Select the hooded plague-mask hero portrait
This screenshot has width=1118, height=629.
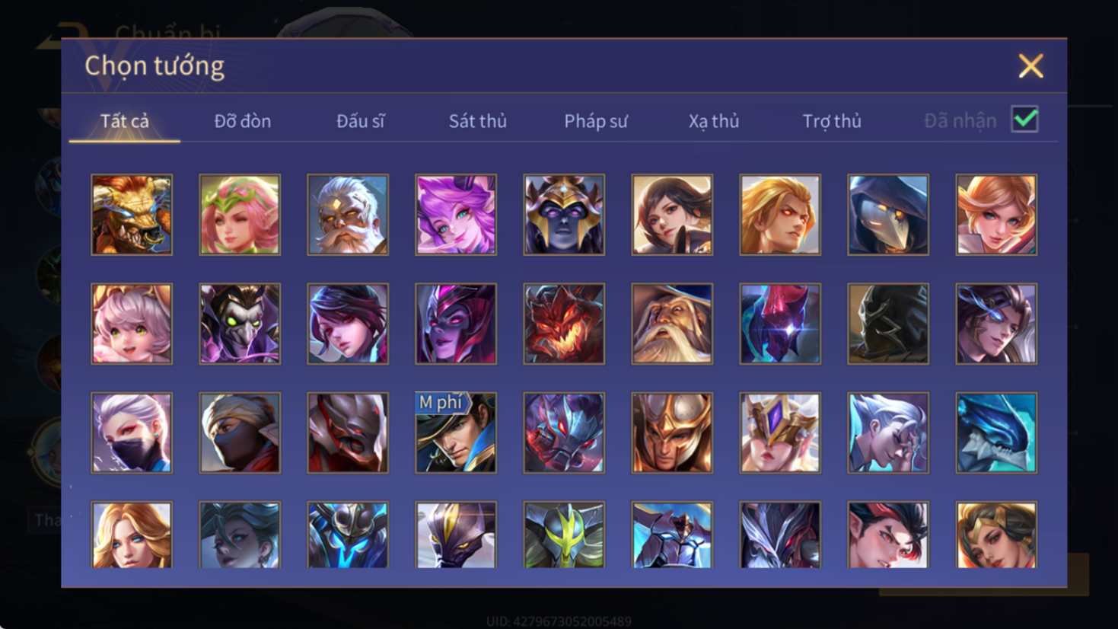(888, 215)
